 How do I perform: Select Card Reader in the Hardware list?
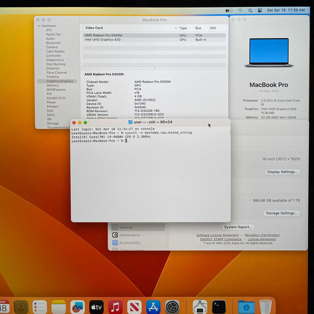[55, 52]
